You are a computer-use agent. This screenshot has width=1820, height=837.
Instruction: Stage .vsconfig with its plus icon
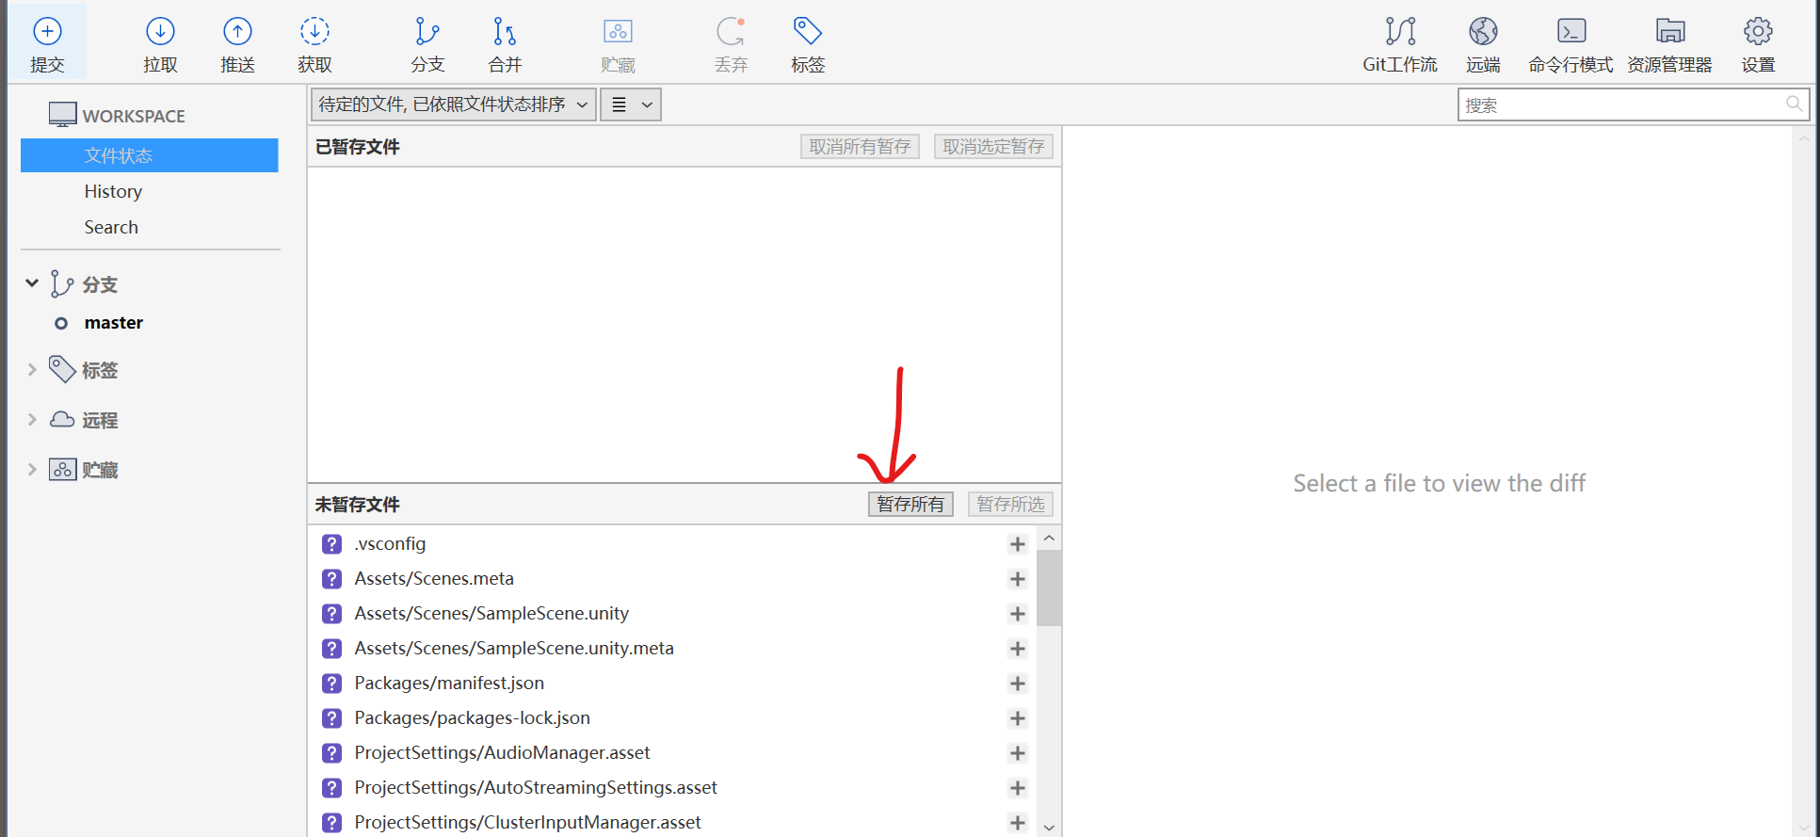[x=1017, y=544]
